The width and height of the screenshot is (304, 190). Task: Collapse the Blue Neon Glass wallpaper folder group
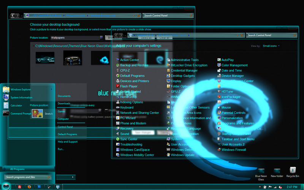33,46
